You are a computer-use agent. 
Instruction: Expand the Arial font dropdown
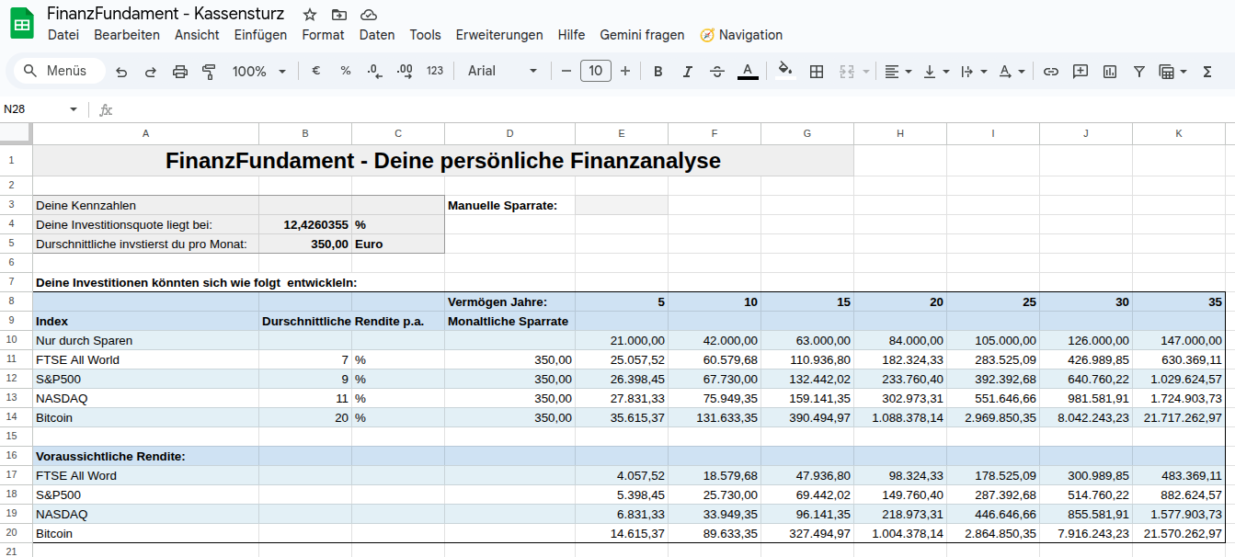(x=502, y=72)
